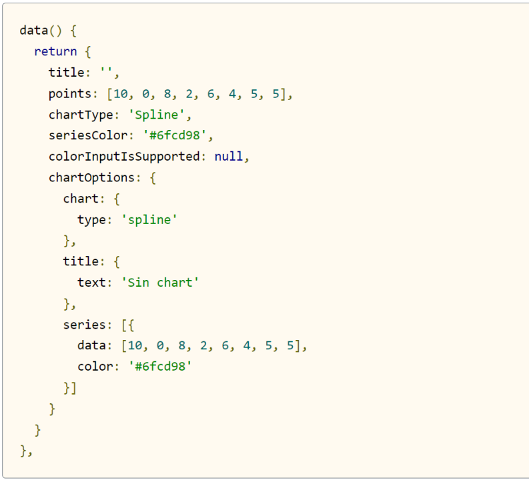This screenshot has width=529, height=480.
Task: Click the top-level "title: ''" line
Action: (84, 73)
